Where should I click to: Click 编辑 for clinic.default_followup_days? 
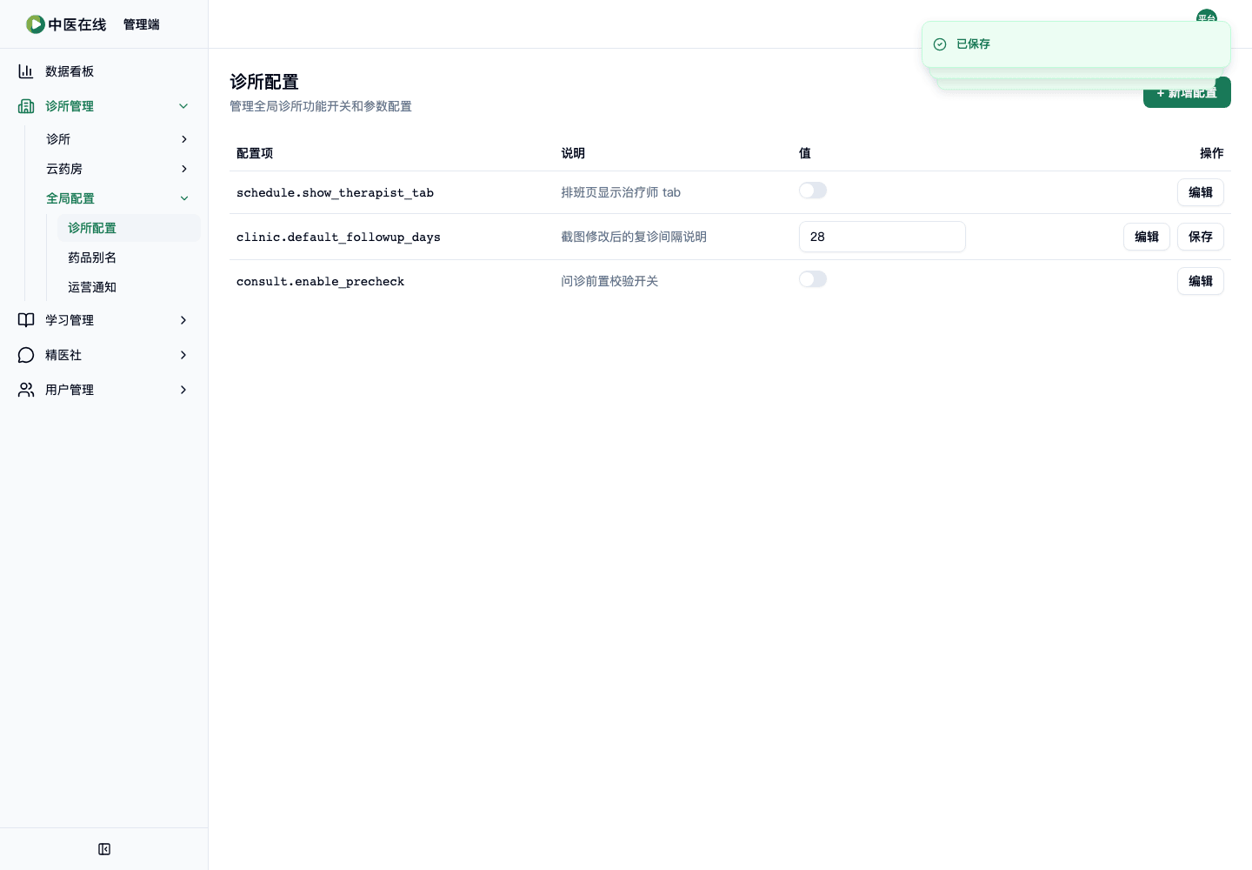(1146, 237)
